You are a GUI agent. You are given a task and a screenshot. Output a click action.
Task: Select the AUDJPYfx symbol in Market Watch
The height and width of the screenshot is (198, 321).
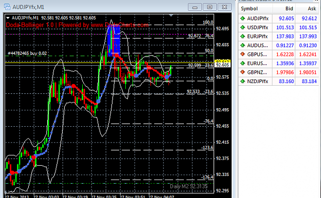pos(258,18)
